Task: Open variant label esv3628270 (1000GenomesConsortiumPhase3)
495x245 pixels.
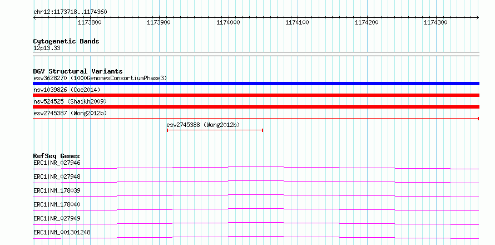Action: 100,78
